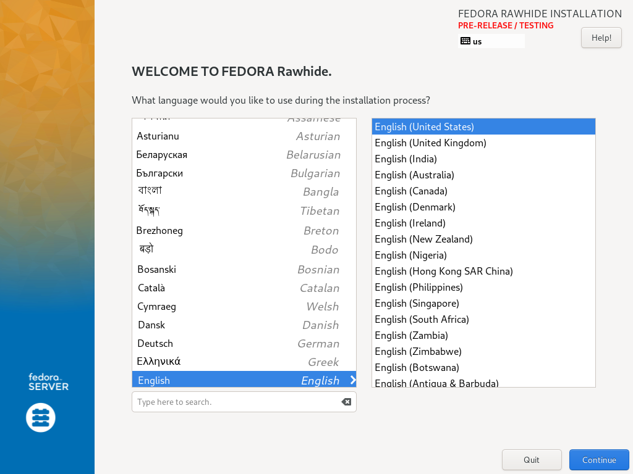Choose English (Botswana) locale

click(x=483, y=368)
